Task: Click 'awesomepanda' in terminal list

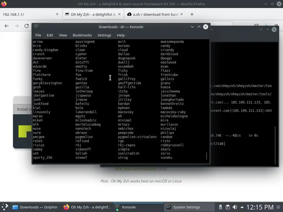Action: point(172,42)
